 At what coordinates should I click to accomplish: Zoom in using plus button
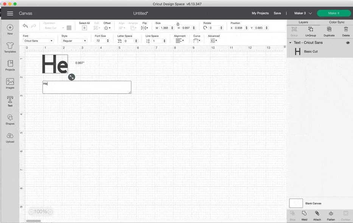point(50,212)
